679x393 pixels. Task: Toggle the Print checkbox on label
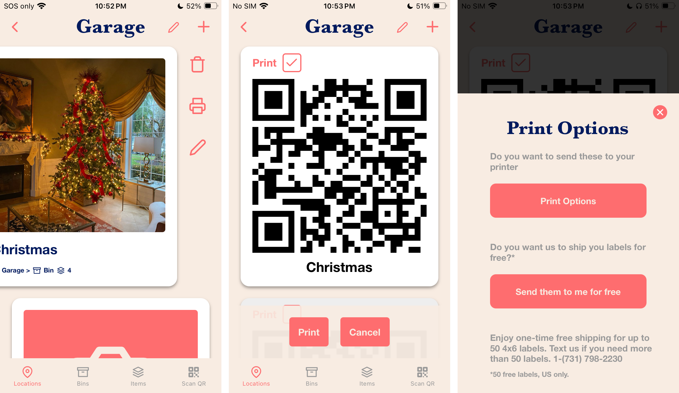click(x=291, y=62)
